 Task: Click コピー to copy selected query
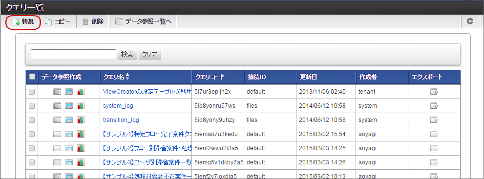pyautogui.click(x=58, y=21)
